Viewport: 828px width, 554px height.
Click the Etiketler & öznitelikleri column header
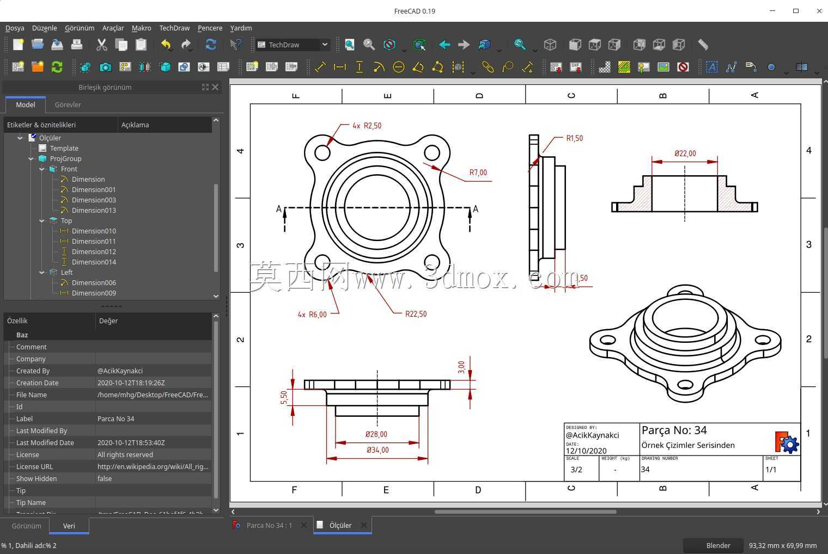[61, 125]
